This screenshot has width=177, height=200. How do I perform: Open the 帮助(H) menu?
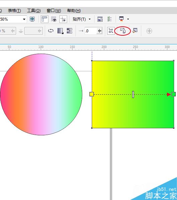click(74, 11)
